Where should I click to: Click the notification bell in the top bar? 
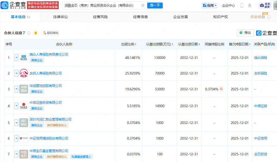pos(250,5)
